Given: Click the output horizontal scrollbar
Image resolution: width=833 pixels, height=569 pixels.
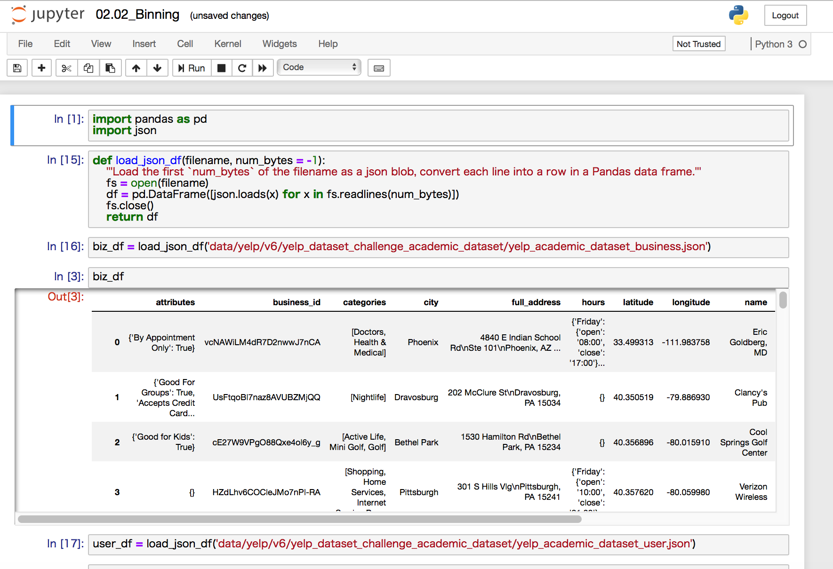Looking at the screenshot, I should (300, 519).
